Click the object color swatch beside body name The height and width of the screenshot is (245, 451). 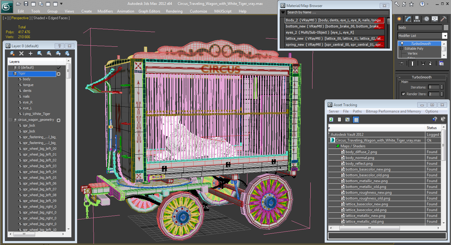(x=445, y=27)
